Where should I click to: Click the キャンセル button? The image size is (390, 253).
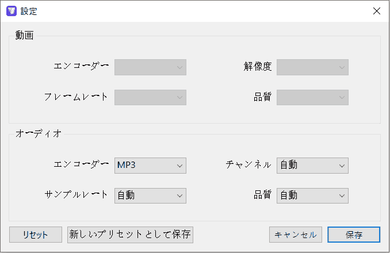(x=296, y=235)
